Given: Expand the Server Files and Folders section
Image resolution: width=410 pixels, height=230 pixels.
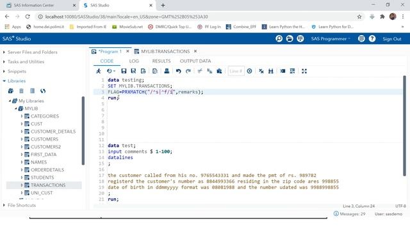Looking at the screenshot, I should pos(4,52).
